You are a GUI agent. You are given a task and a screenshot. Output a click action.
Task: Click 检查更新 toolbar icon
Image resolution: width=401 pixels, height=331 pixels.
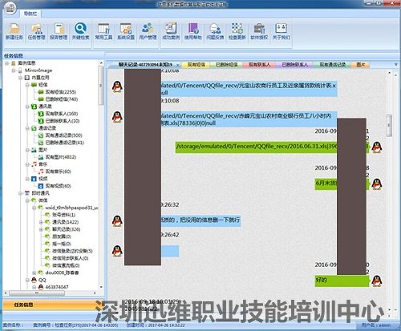pyautogui.click(x=237, y=31)
